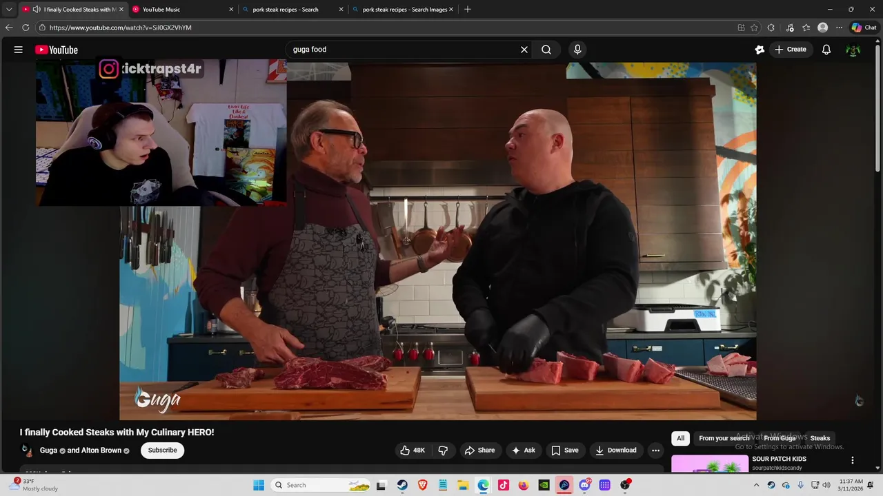The width and height of the screenshot is (883, 496).
Task: Open the Create video menu
Action: click(791, 50)
